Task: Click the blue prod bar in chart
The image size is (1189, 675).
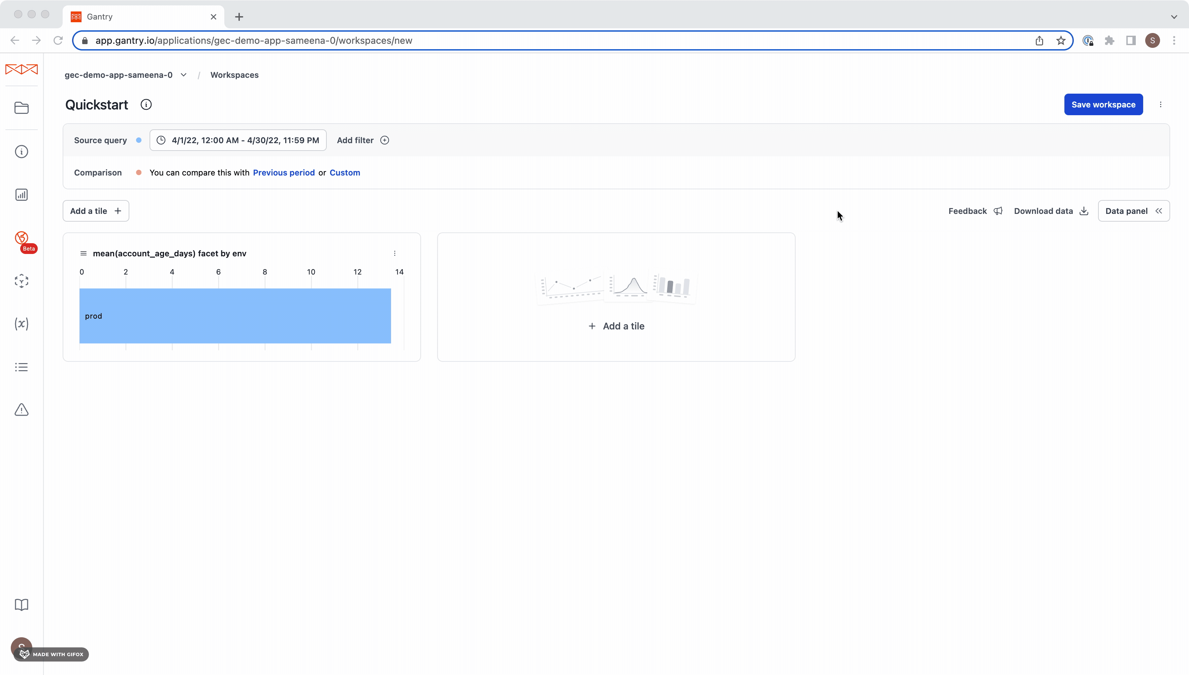Action: pyautogui.click(x=235, y=316)
